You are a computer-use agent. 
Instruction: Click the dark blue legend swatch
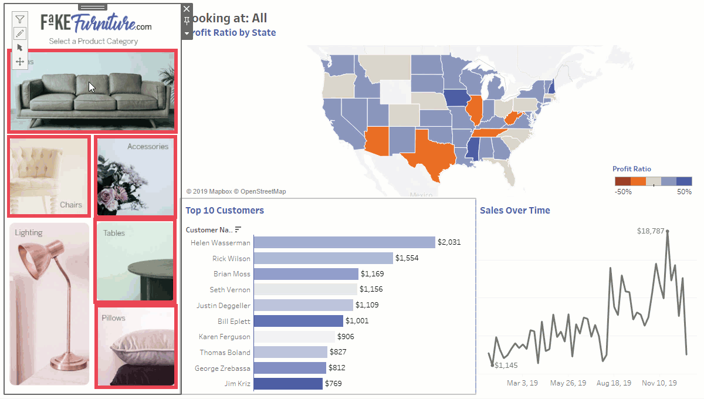[684, 181]
